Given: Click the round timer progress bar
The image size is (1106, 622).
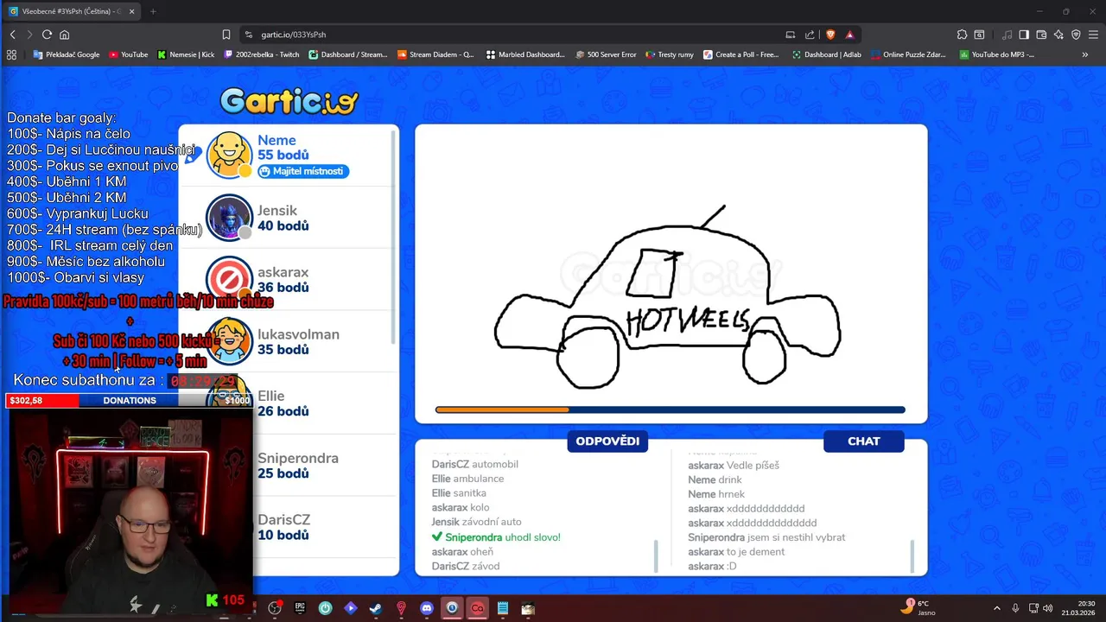Looking at the screenshot, I should [671, 409].
